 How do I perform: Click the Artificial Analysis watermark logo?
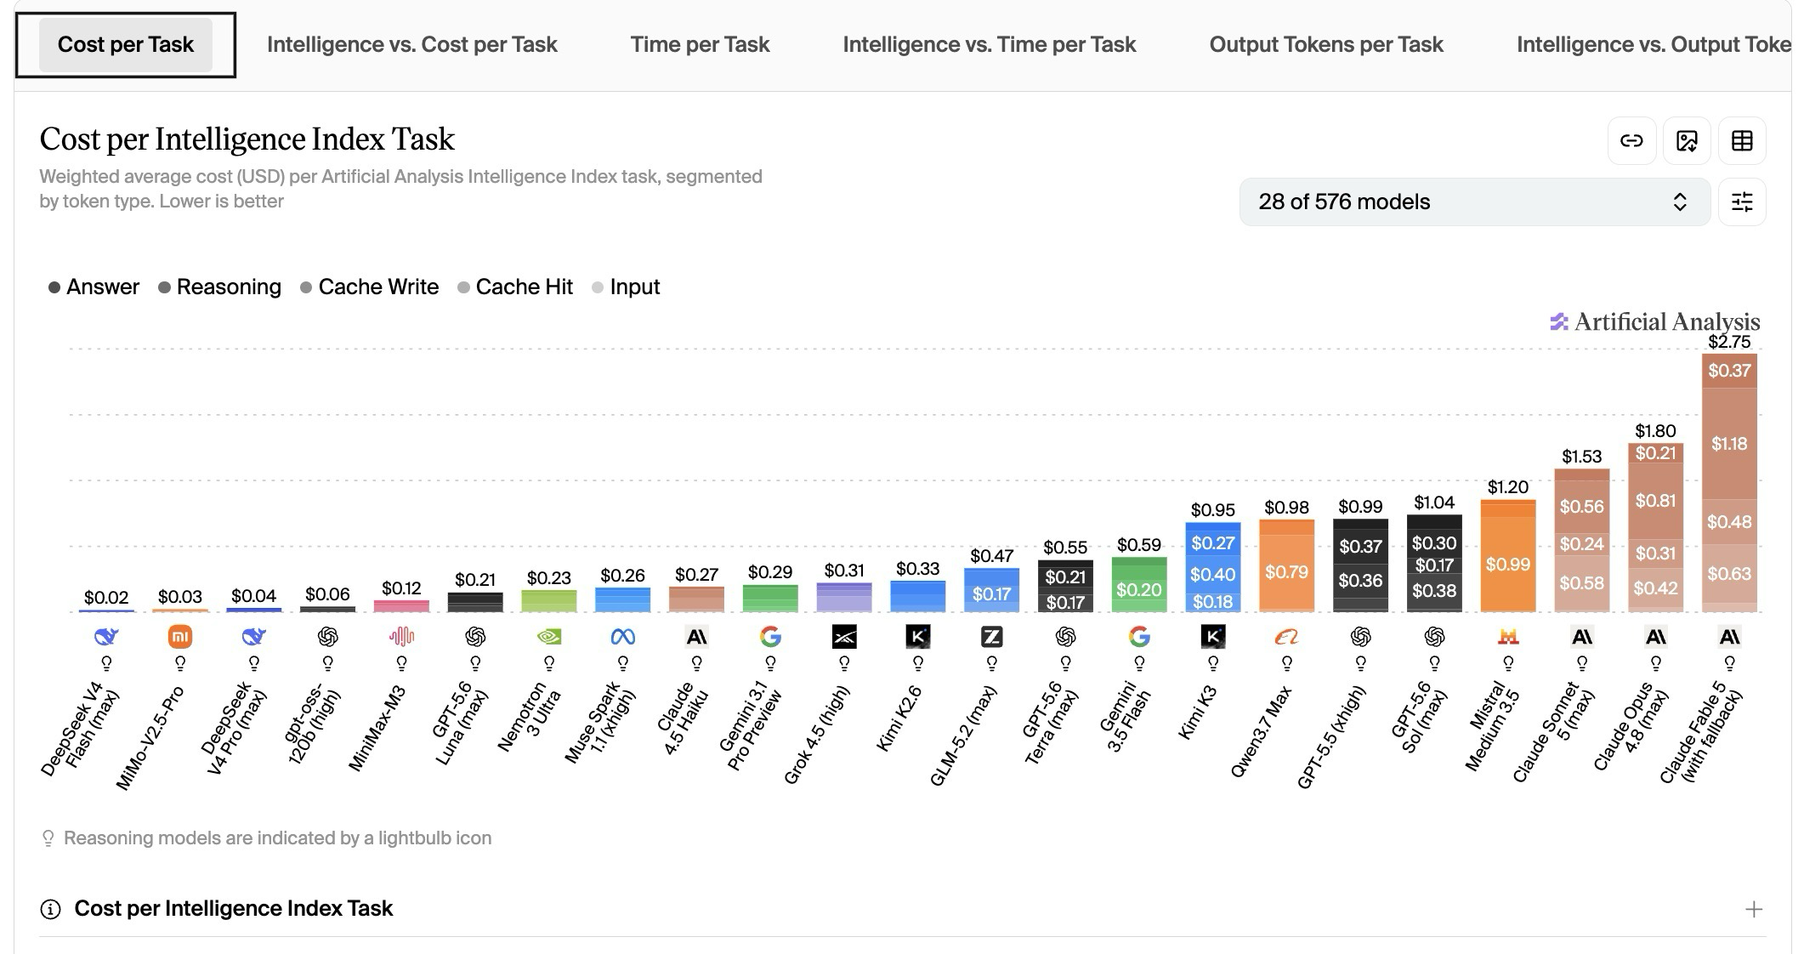(x=1654, y=322)
